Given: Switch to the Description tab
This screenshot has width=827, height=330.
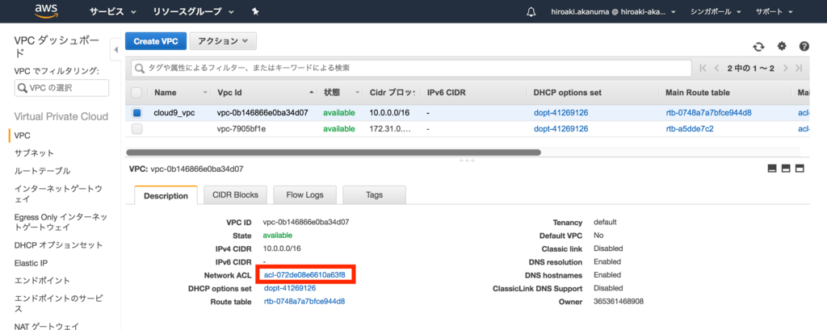Looking at the screenshot, I should (166, 195).
